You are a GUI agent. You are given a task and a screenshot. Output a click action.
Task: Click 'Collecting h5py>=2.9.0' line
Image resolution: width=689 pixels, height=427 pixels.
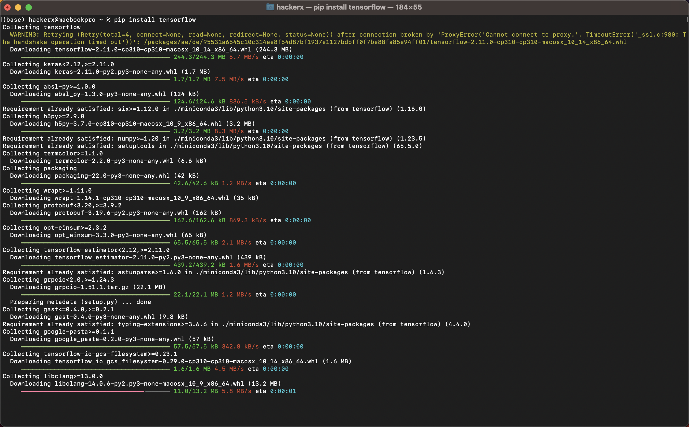43,116
